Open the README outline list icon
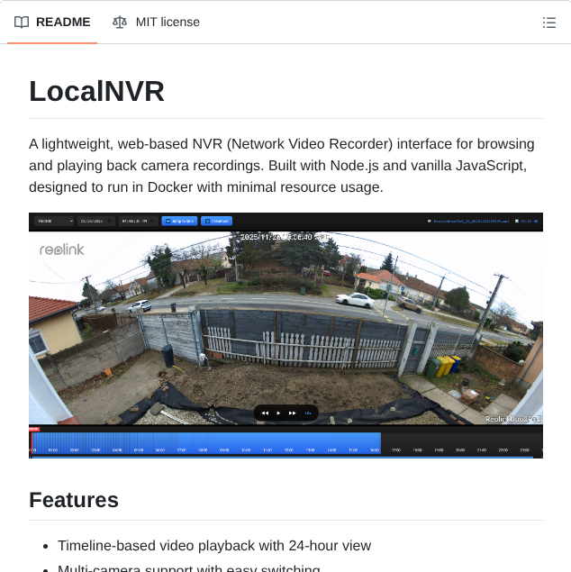The height and width of the screenshot is (572, 571). pos(549,23)
